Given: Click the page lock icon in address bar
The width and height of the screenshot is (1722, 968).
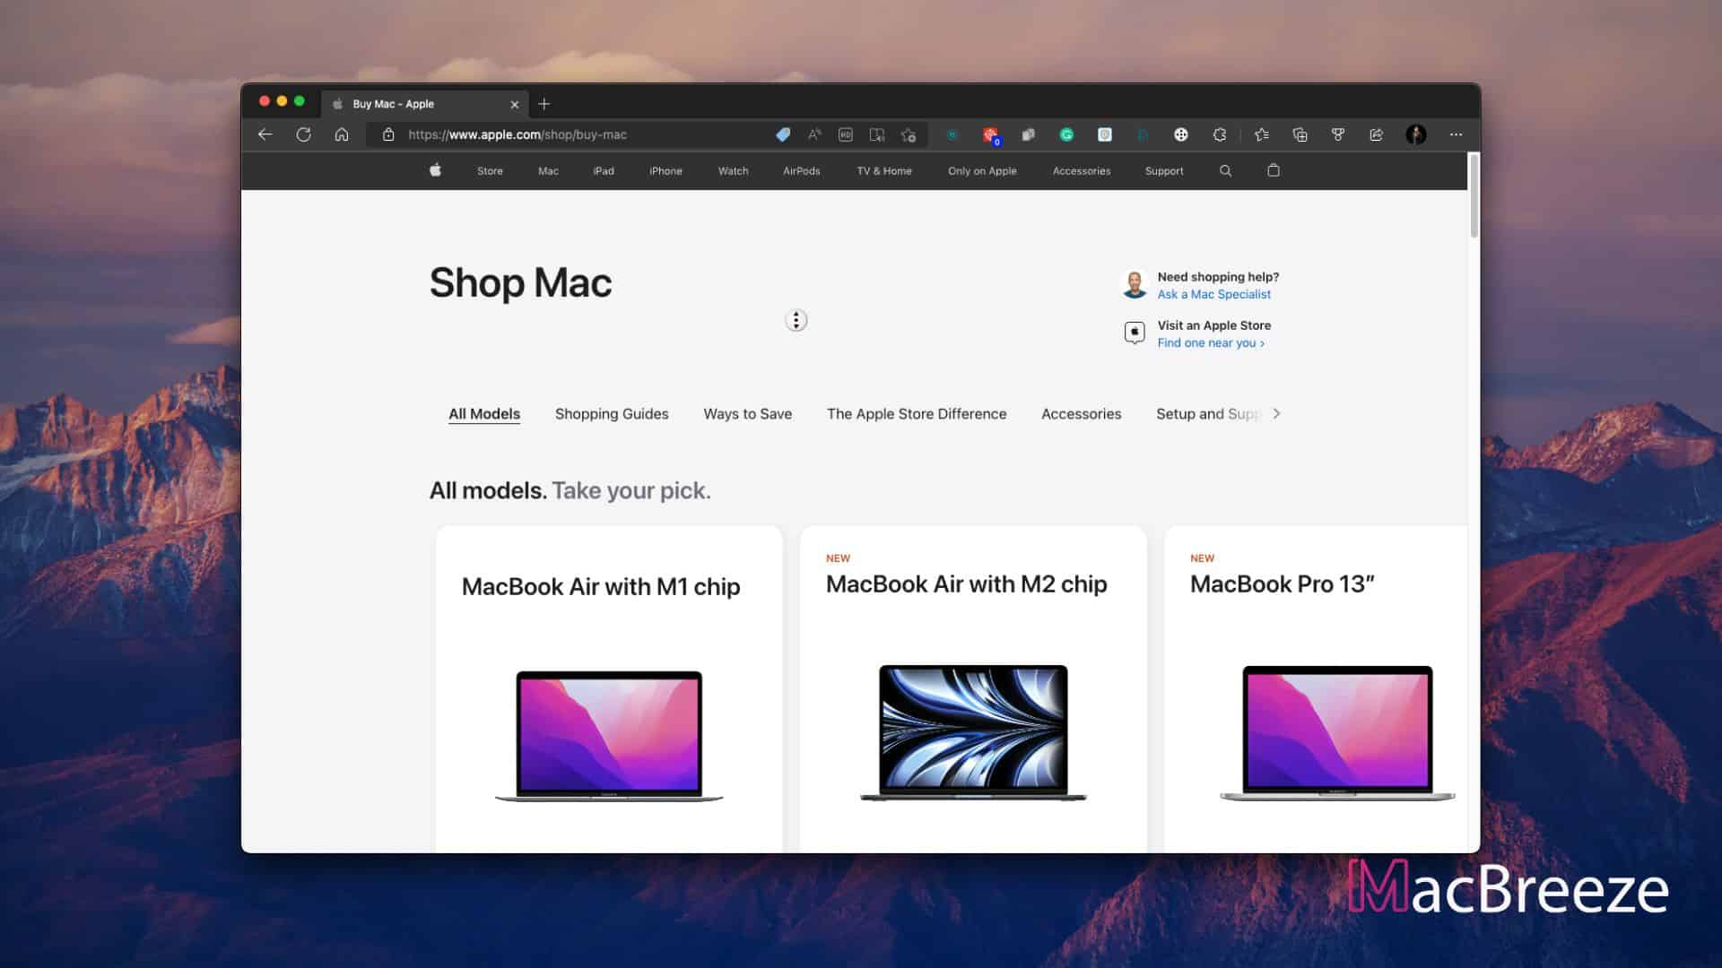Looking at the screenshot, I should (387, 134).
